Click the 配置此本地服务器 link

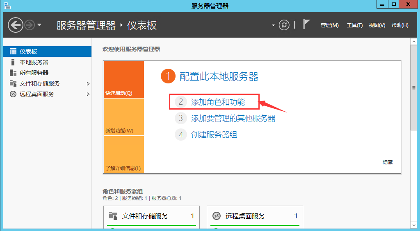click(219, 76)
